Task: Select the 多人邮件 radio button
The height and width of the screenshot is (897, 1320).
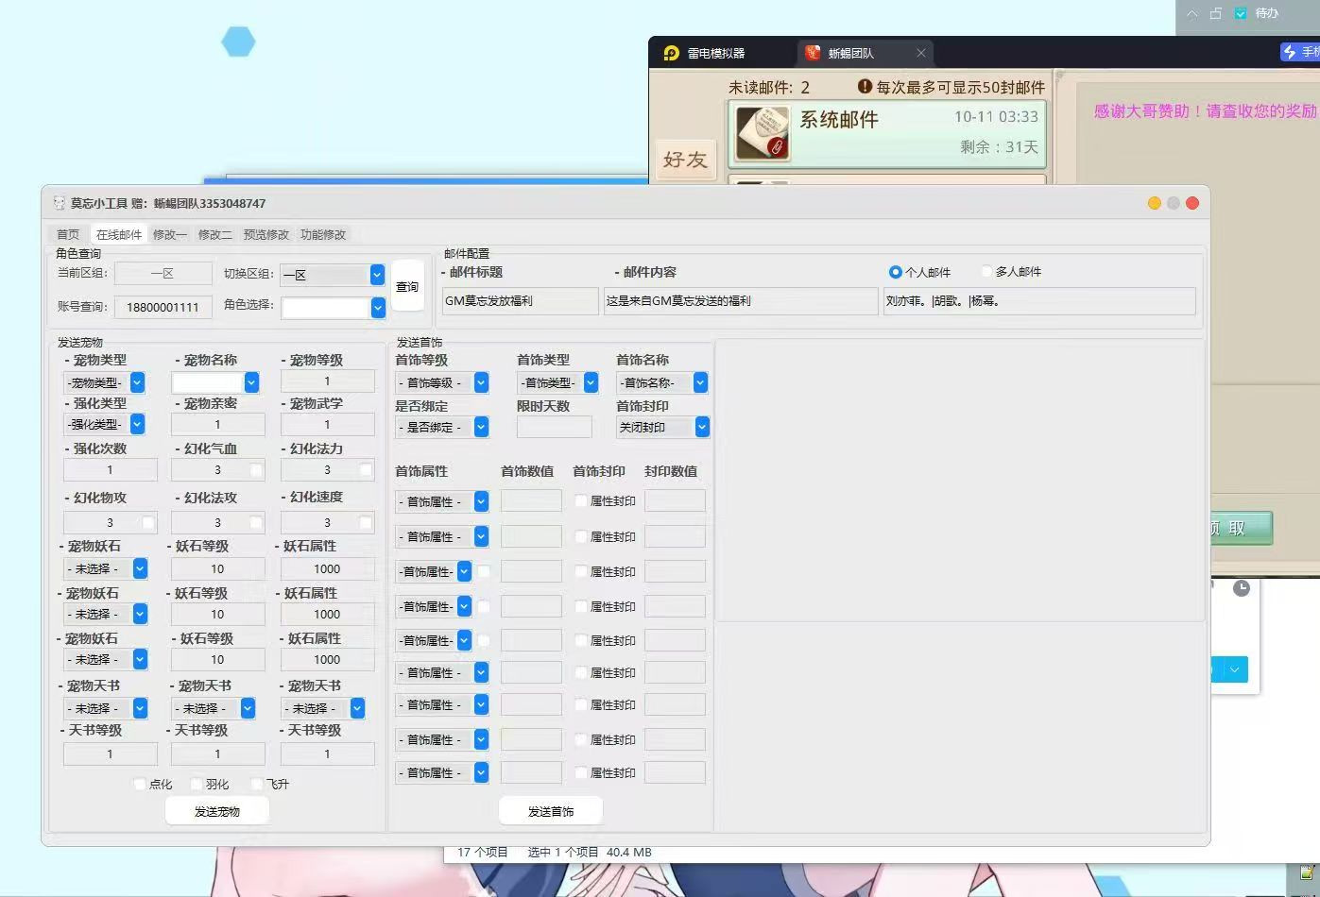Action: click(x=987, y=272)
